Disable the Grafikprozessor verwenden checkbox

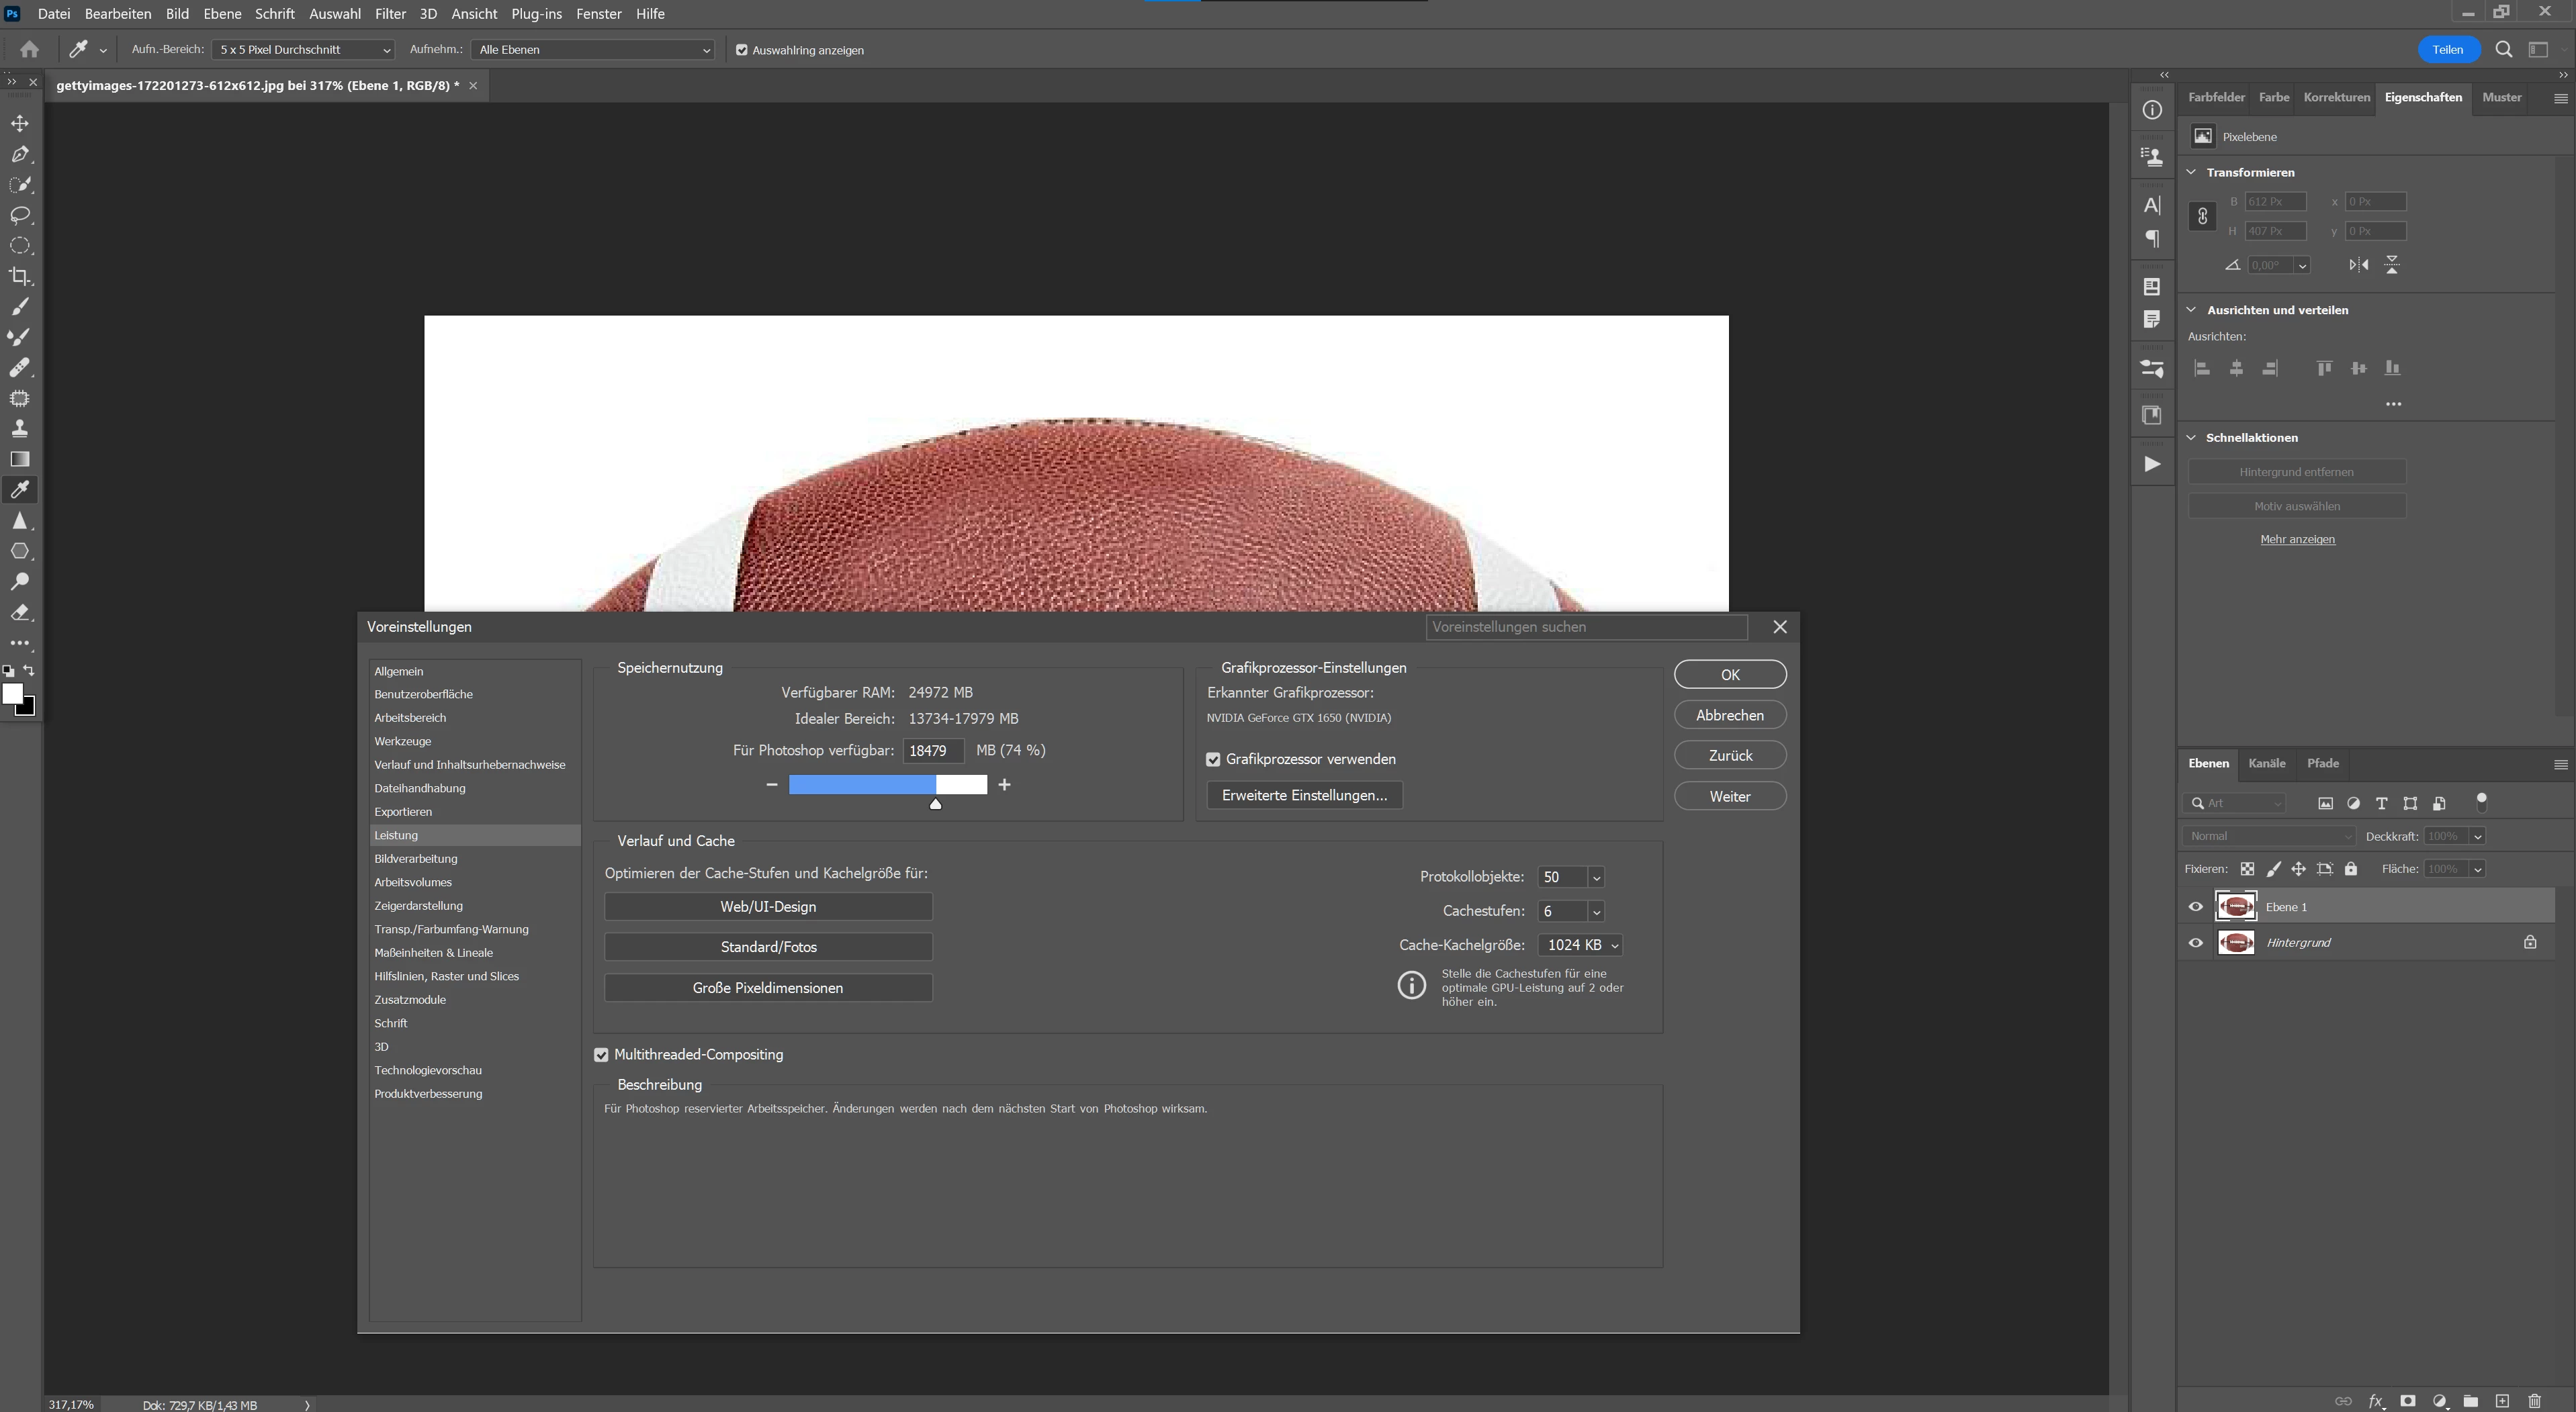[x=1213, y=759]
